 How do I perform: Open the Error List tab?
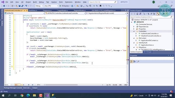[x=27, y=88]
